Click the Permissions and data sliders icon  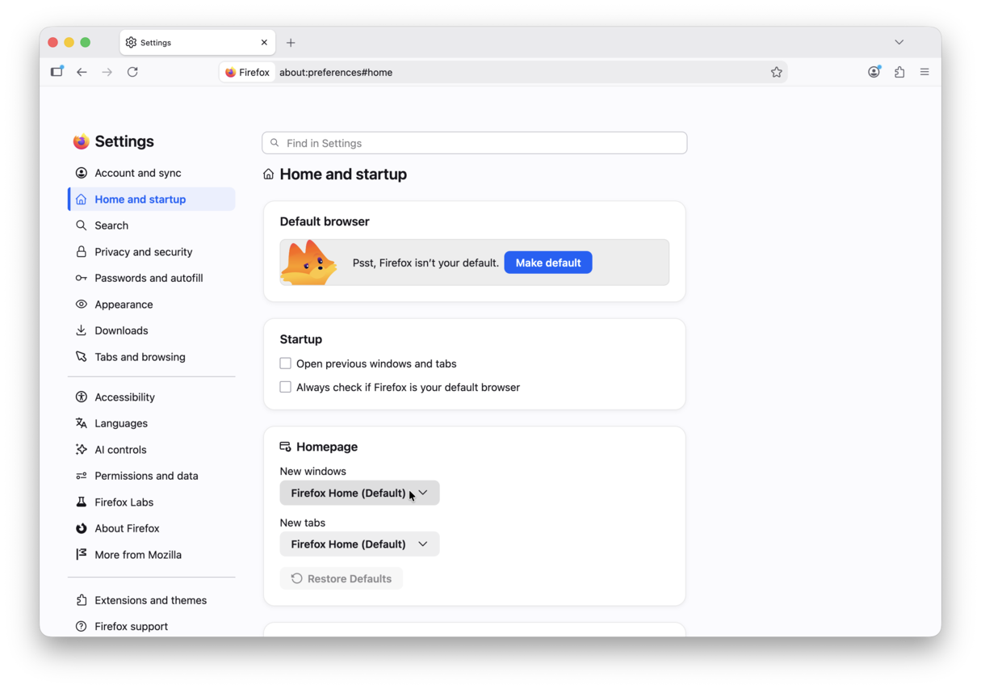pos(82,476)
